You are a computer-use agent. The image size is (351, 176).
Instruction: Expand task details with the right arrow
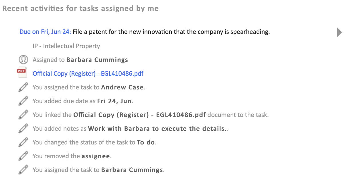(339, 32)
